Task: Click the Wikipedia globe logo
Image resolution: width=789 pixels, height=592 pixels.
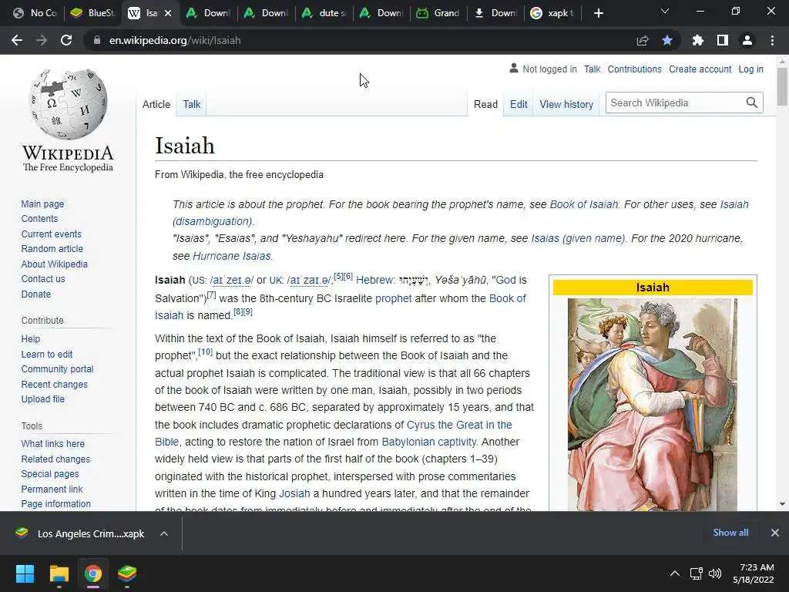Action: 68,104
